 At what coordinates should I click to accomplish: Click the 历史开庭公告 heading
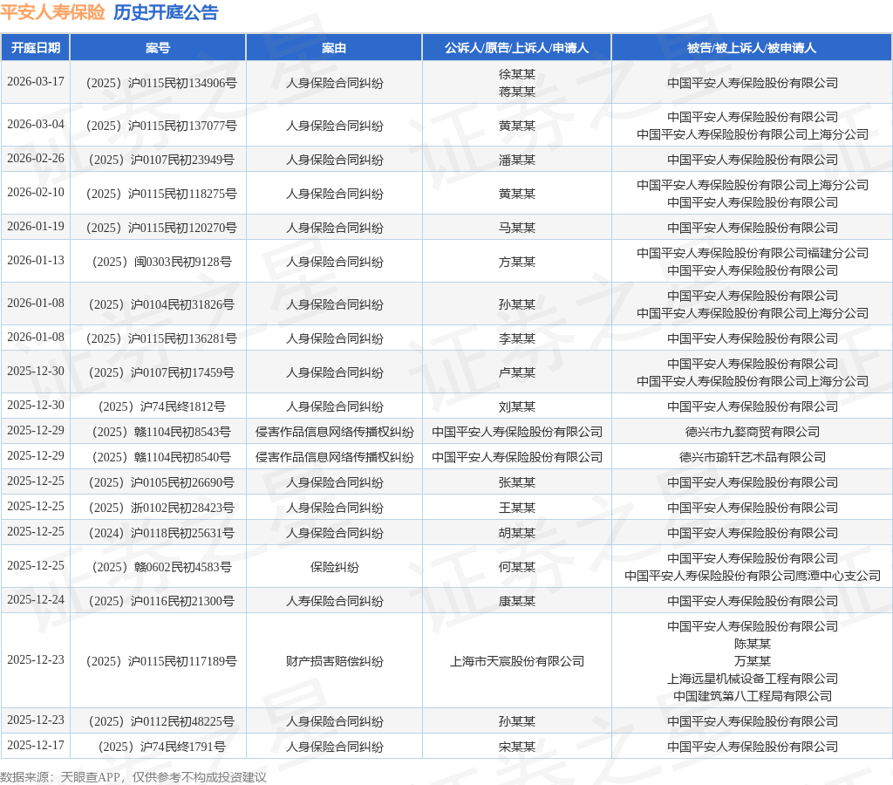click(x=166, y=12)
